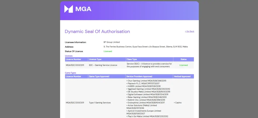258x118 pixels.
Task: Click the Licensee Information label
Action: coord(76,42)
